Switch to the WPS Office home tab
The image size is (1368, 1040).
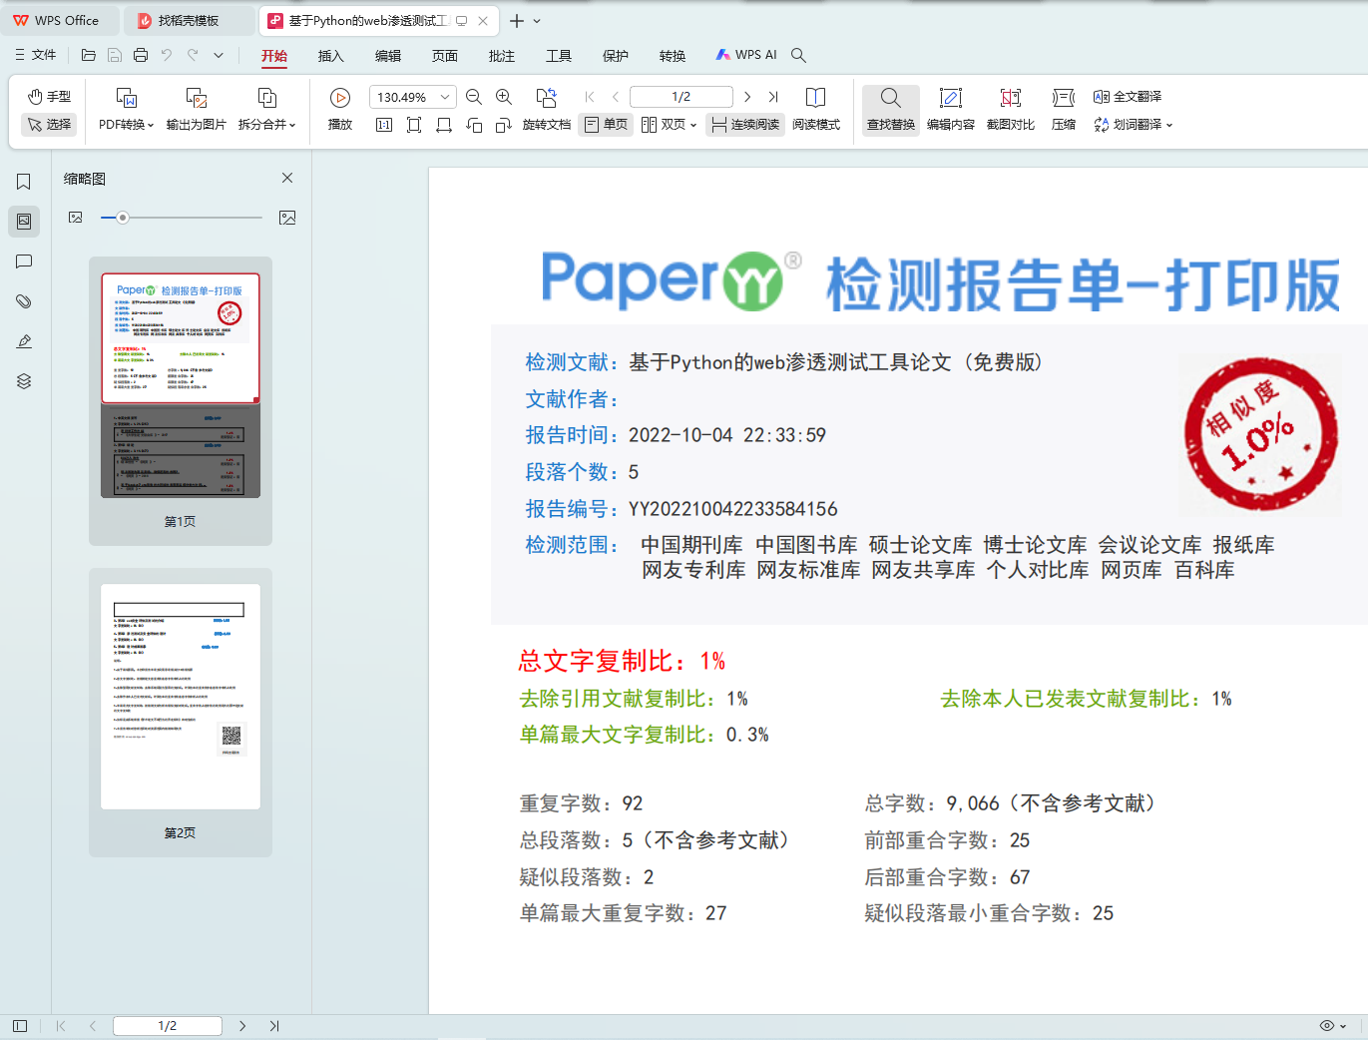[x=58, y=20]
